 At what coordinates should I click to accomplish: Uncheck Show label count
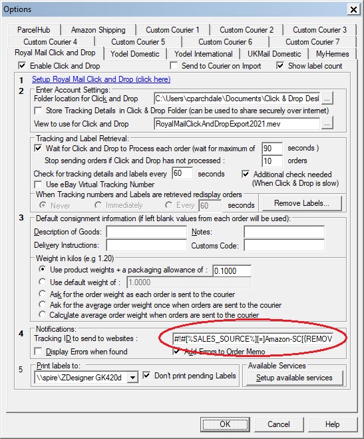pos(280,66)
